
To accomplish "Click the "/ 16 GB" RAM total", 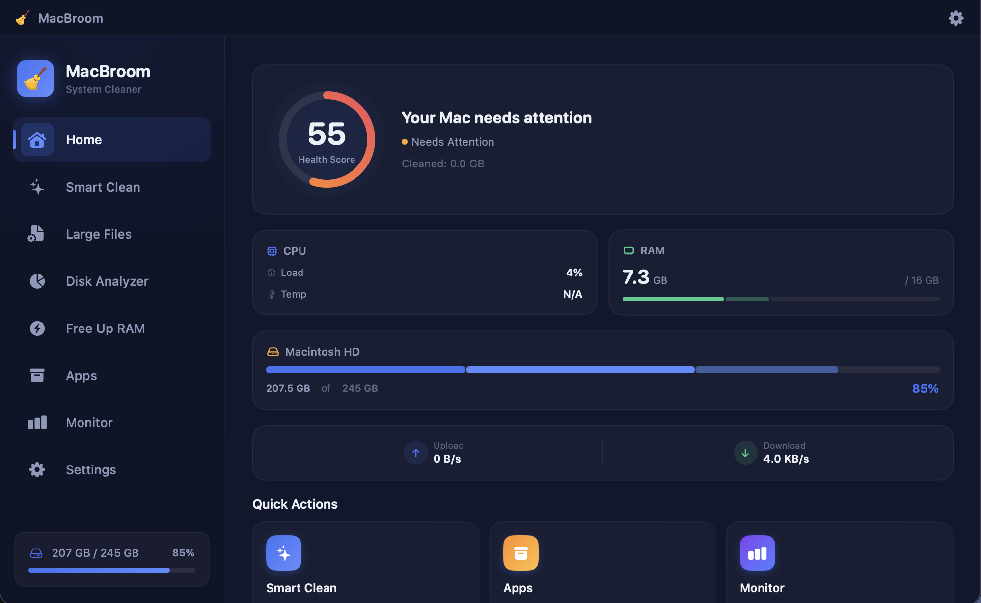I will 922,280.
